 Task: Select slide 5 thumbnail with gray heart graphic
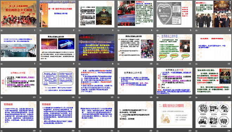click(174, 14)
